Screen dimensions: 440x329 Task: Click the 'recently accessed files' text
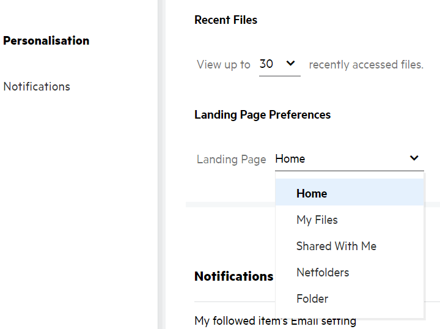click(366, 64)
